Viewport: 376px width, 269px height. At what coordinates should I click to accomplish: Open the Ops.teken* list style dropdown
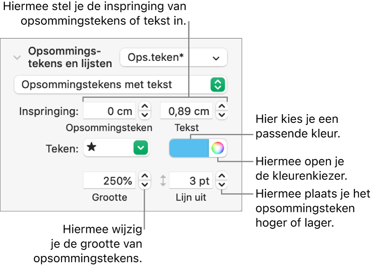coord(173,58)
